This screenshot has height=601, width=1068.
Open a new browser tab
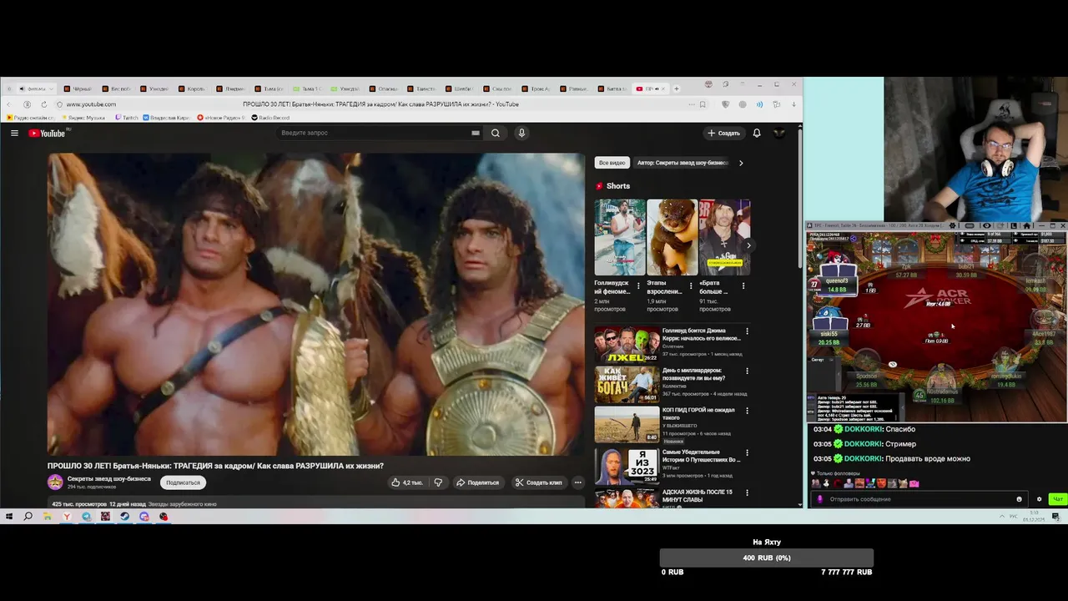pos(677,88)
